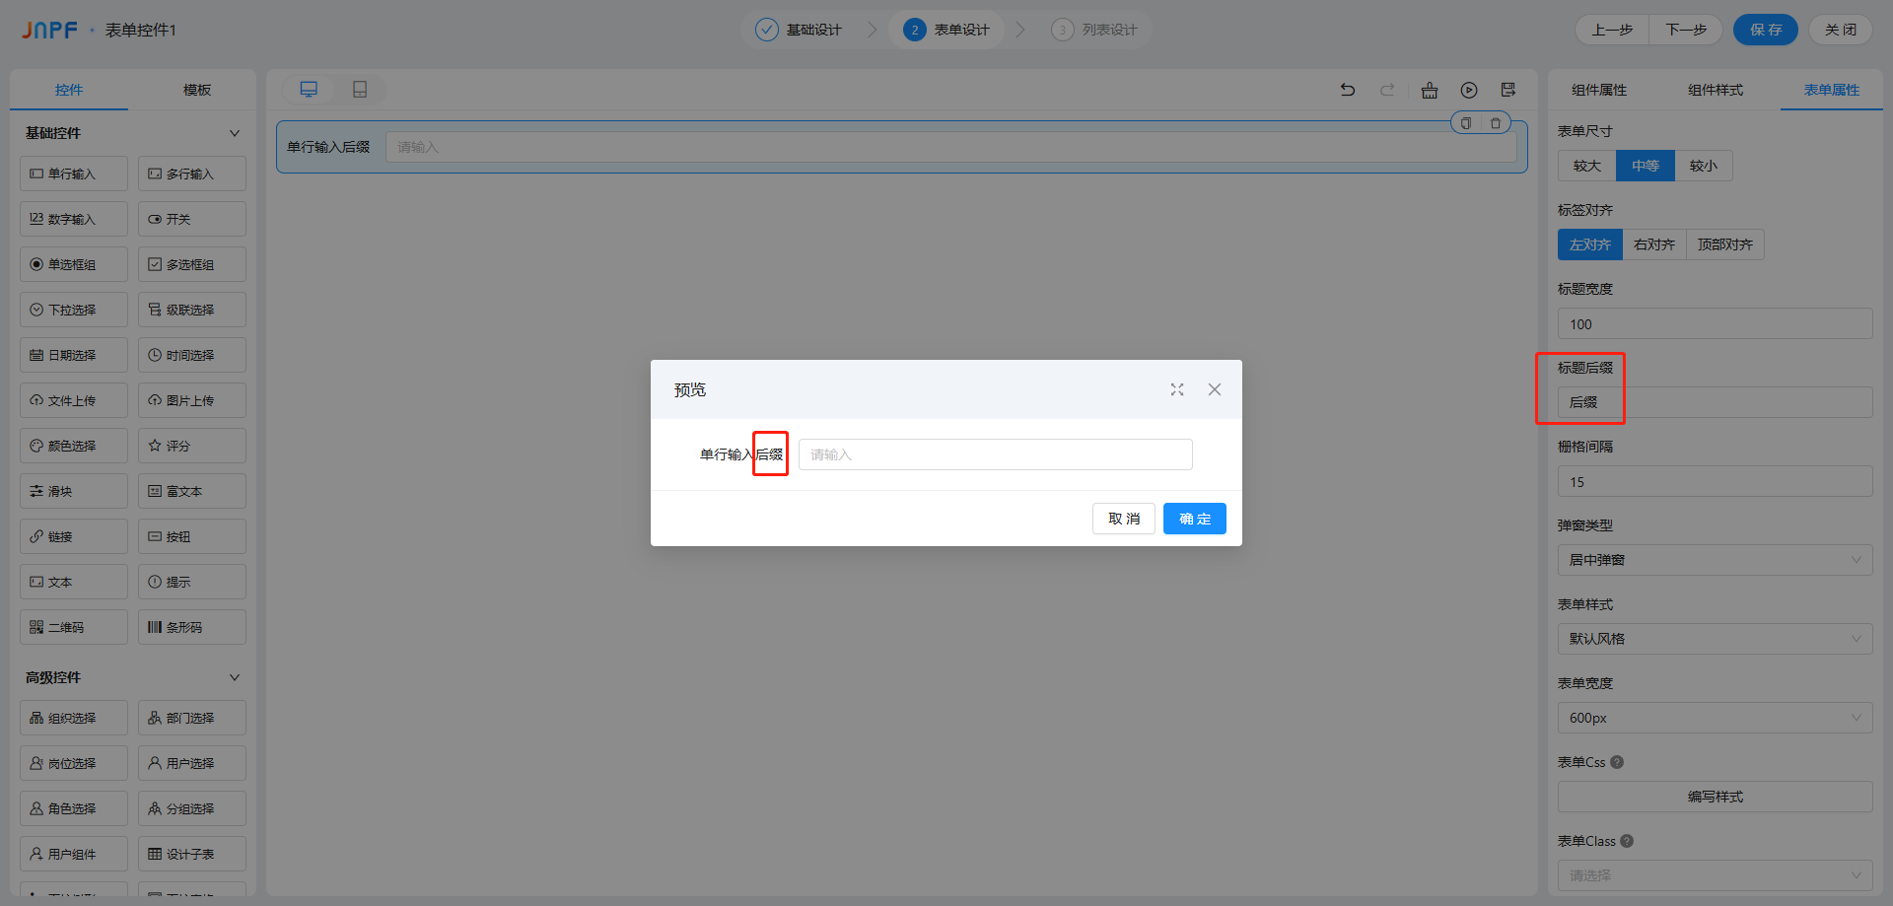The width and height of the screenshot is (1893, 906).
Task: Click the 表单Class help question icon
Action: point(1627,841)
